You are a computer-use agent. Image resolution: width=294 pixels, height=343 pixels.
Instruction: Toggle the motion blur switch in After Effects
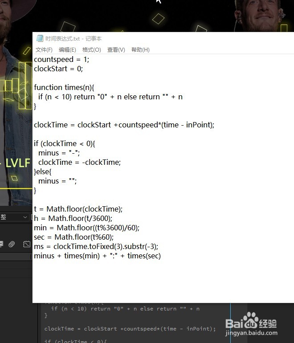(x=12, y=244)
